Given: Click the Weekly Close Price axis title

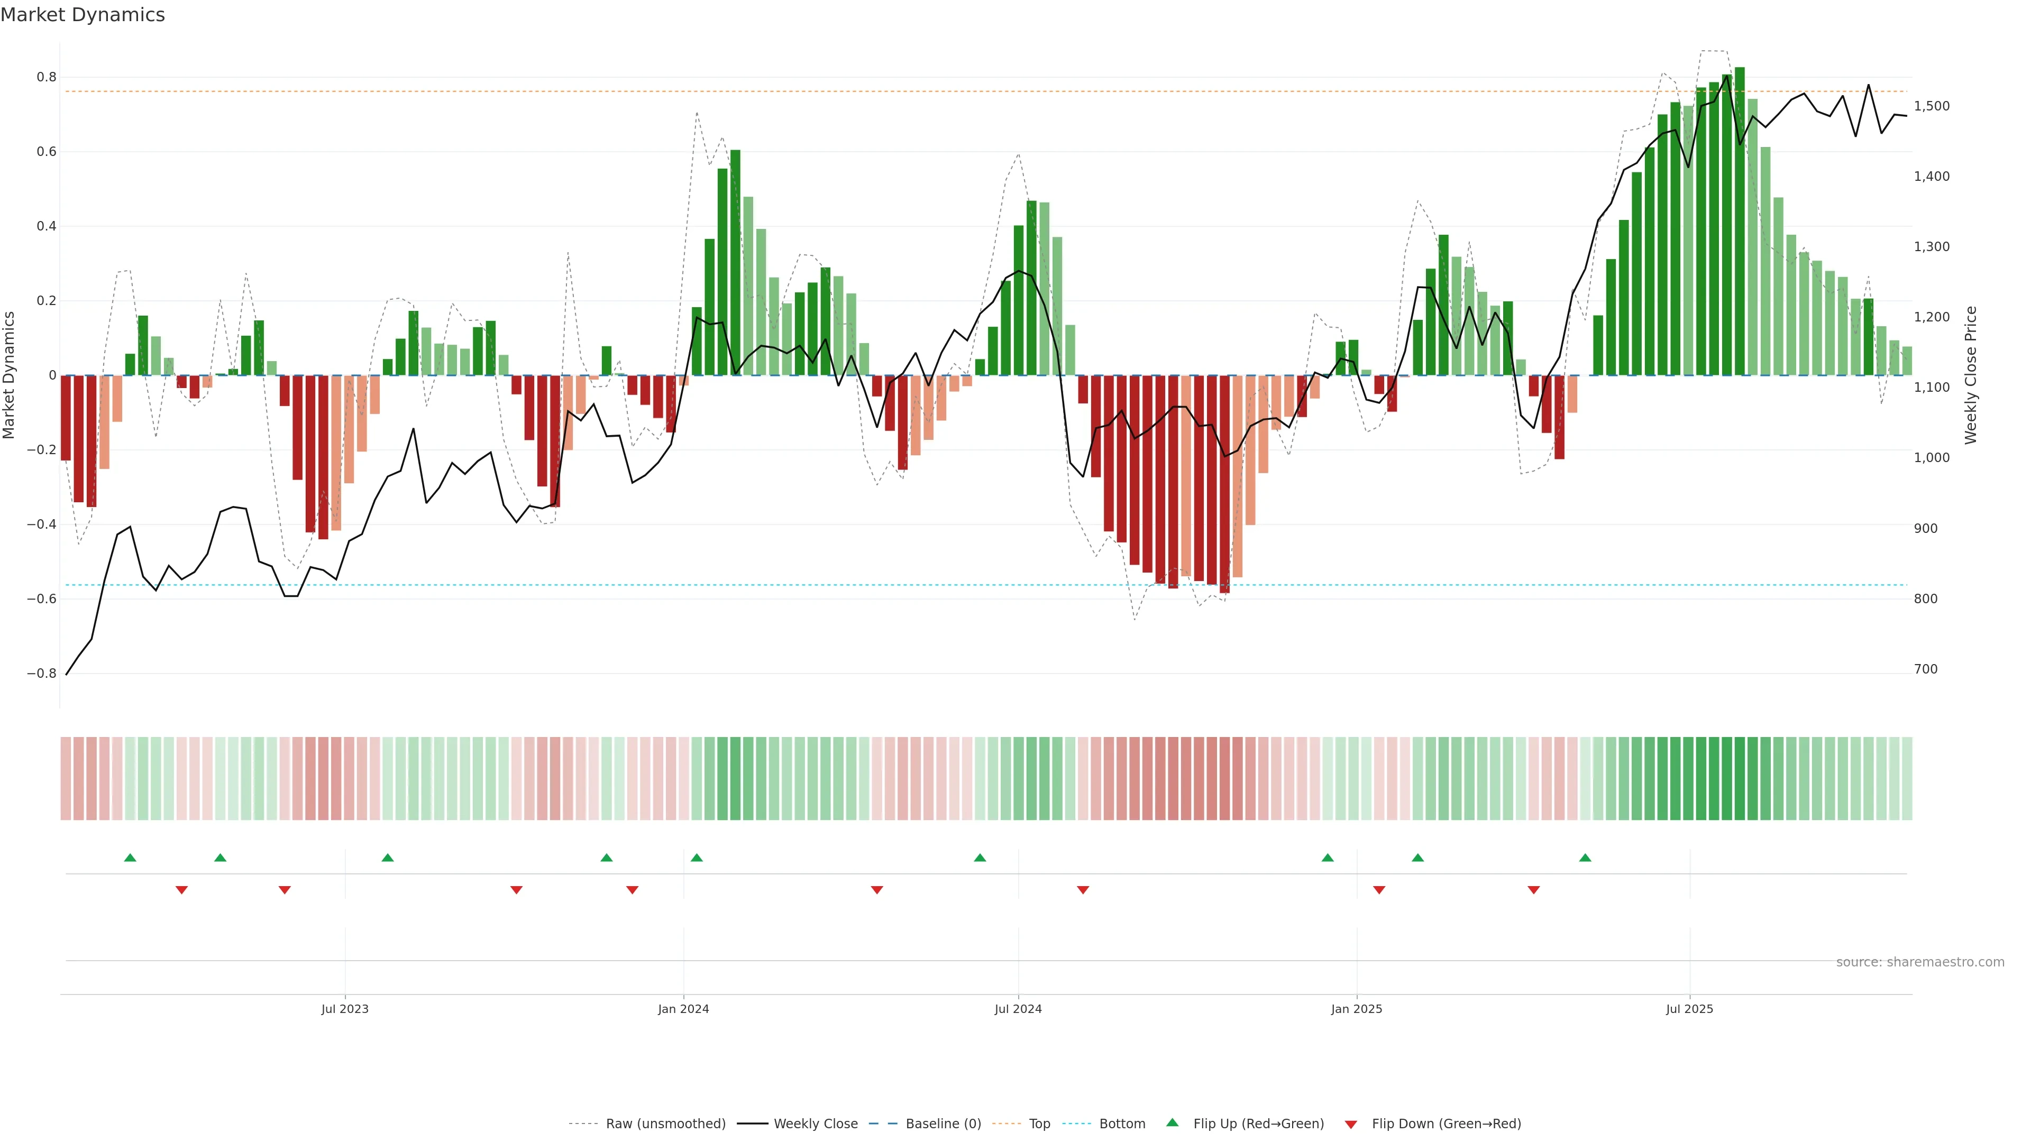Looking at the screenshot, I should 1970,375.
